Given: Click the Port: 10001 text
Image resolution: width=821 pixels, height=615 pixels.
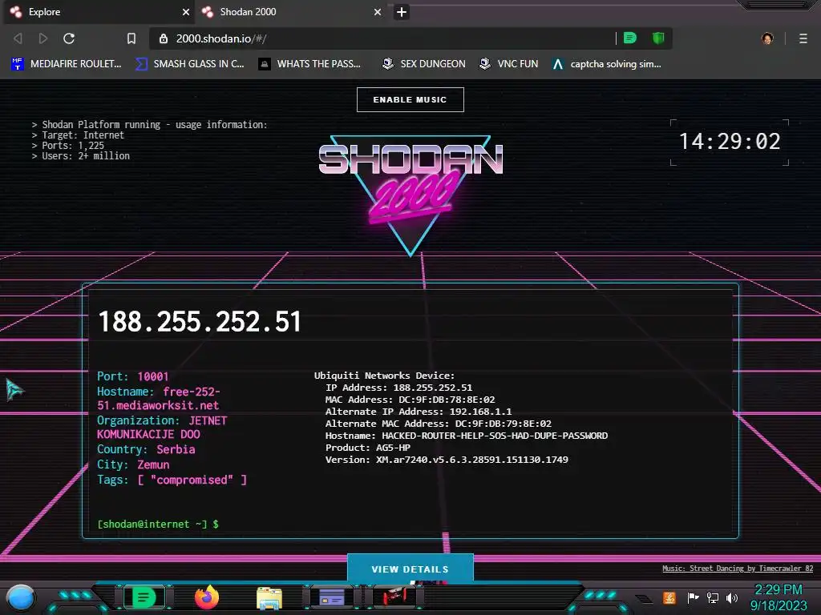Looking at the screenshot, I should pos(133,376).
